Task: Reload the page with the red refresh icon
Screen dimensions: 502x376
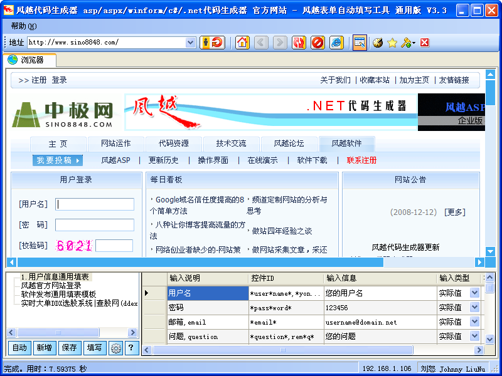Action: (299, 43)
